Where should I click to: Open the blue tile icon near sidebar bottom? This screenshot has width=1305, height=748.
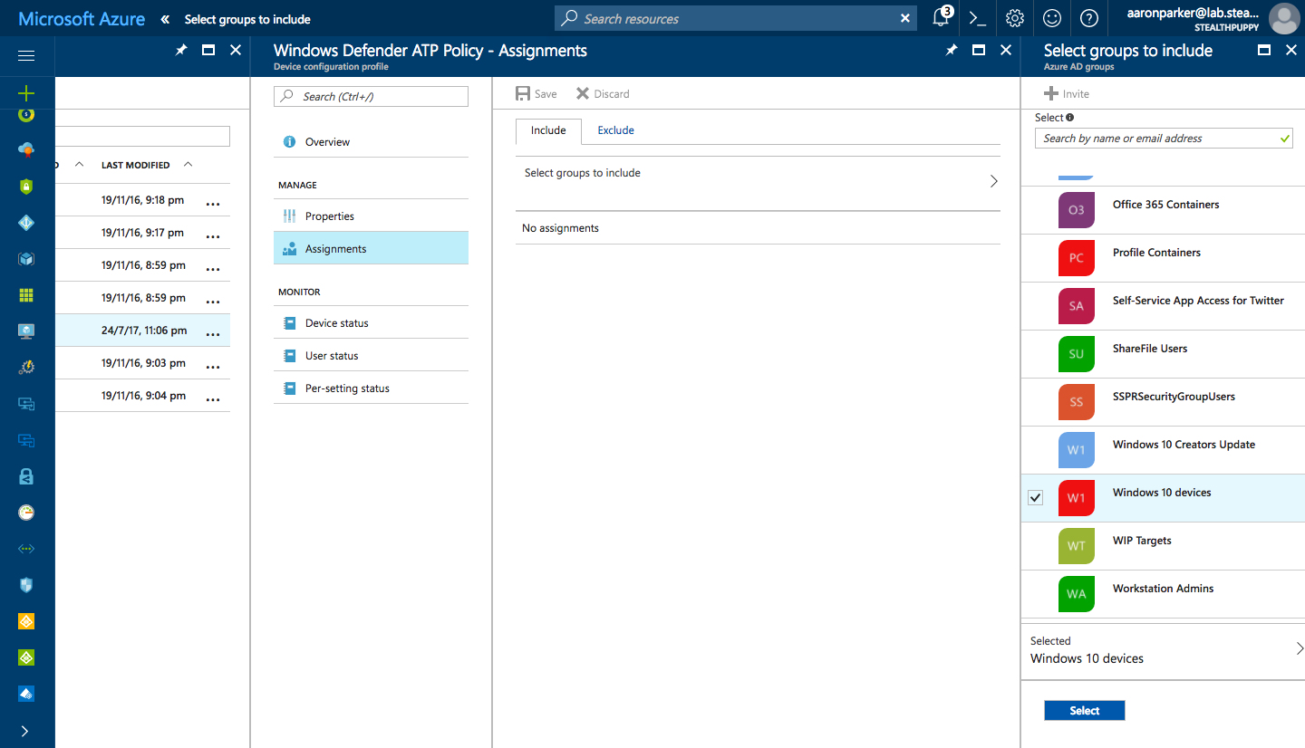click(26, 694)
